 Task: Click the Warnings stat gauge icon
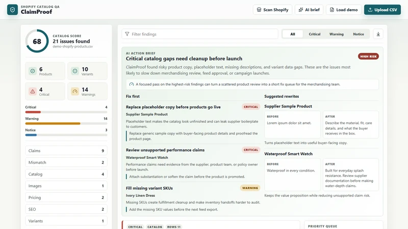point(75,92)
